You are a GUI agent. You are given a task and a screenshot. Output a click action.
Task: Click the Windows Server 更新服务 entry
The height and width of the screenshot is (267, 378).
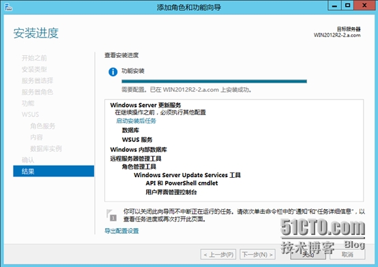coord(145,105)
